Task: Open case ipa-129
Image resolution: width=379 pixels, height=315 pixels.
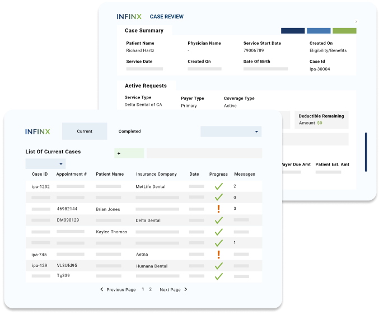Action: [39, 265]
